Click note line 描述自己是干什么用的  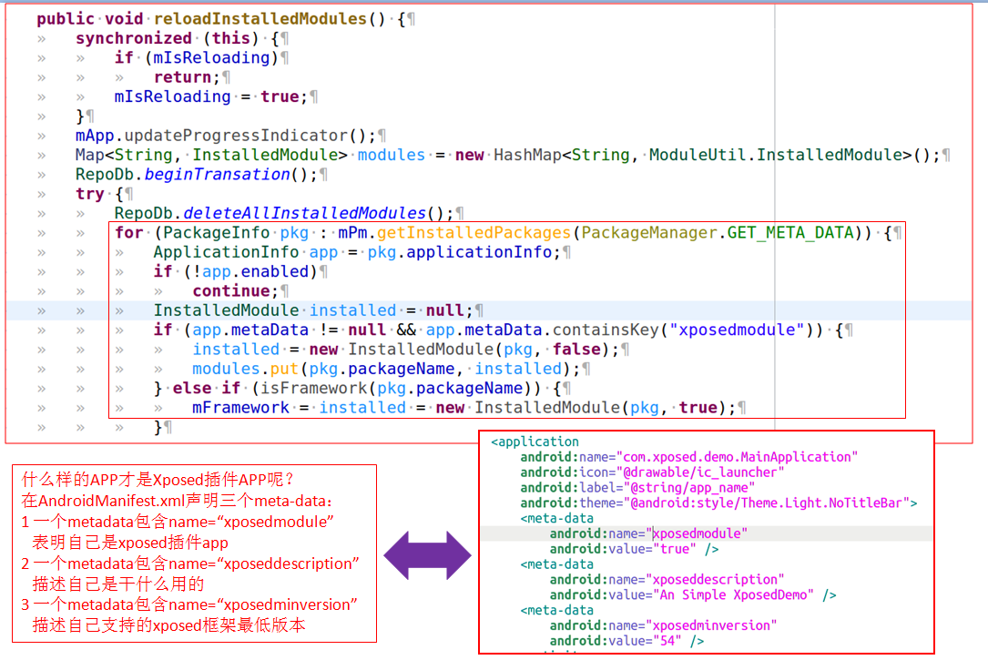pyautogui.click(x=118, y=584)
